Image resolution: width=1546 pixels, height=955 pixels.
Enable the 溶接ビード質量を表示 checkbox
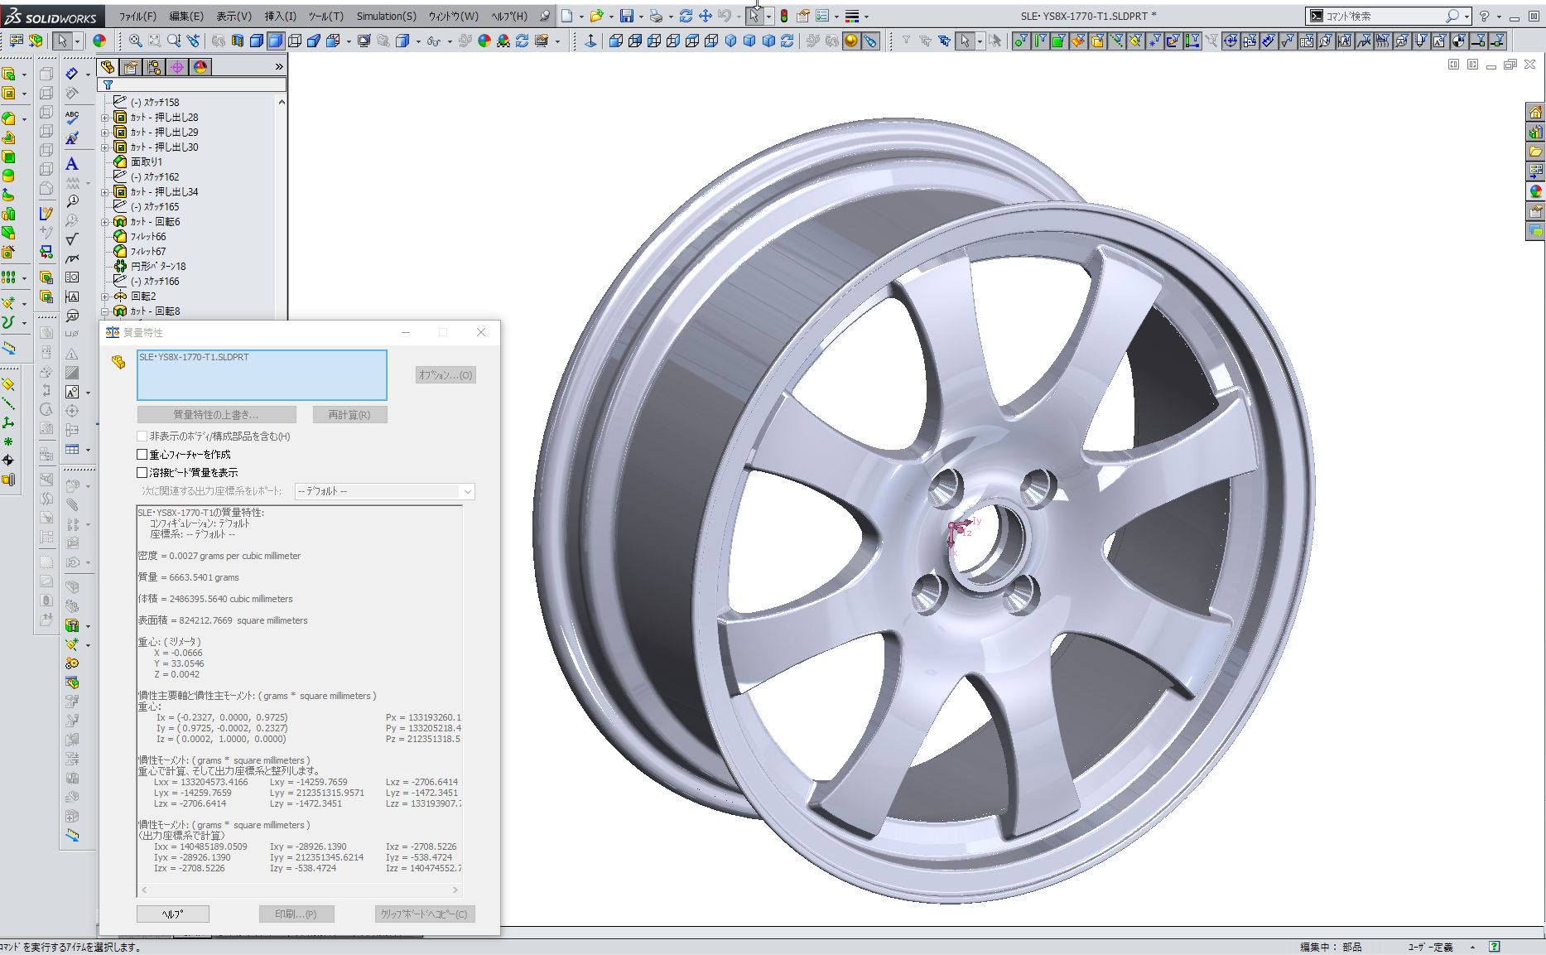[x=142, y=473]
